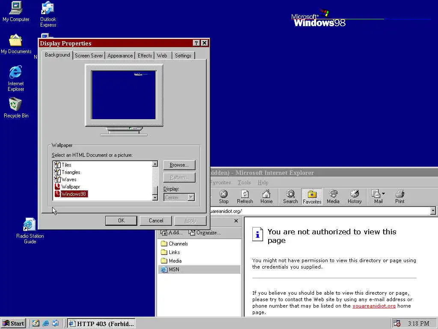Open the Start menu
This screenshot has width=438, height=329.
13,323
